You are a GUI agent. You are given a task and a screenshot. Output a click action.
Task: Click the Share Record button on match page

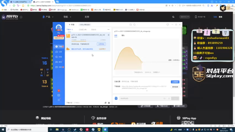tap(145, 106)
